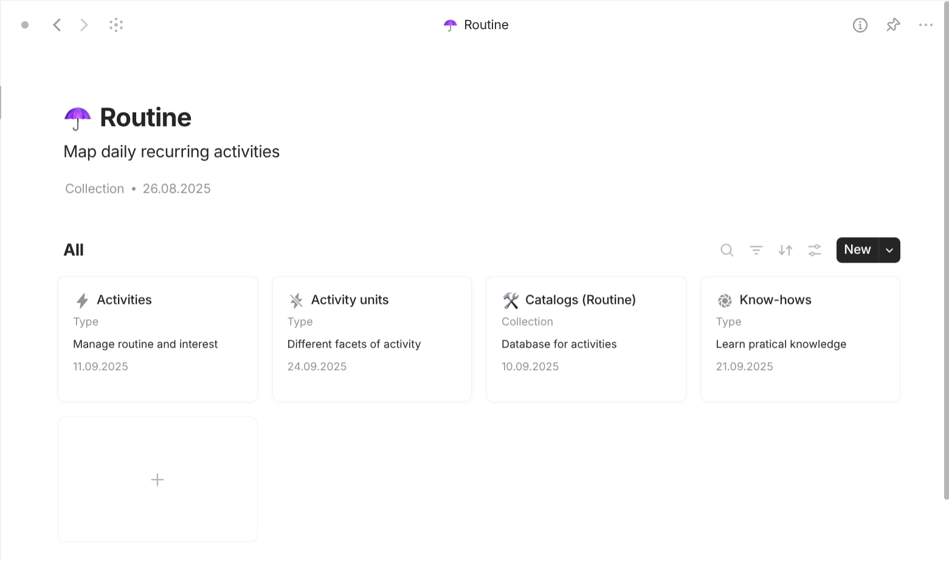Screen dimensions: 949x561
Task: Open the three-dot options menu
Action: (926, 25)
